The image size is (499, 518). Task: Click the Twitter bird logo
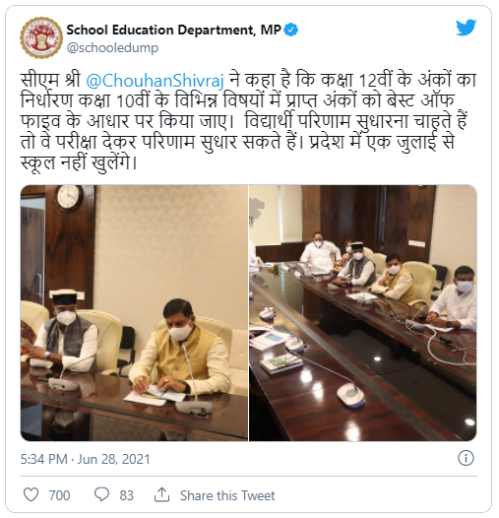(x=466, y=28)
